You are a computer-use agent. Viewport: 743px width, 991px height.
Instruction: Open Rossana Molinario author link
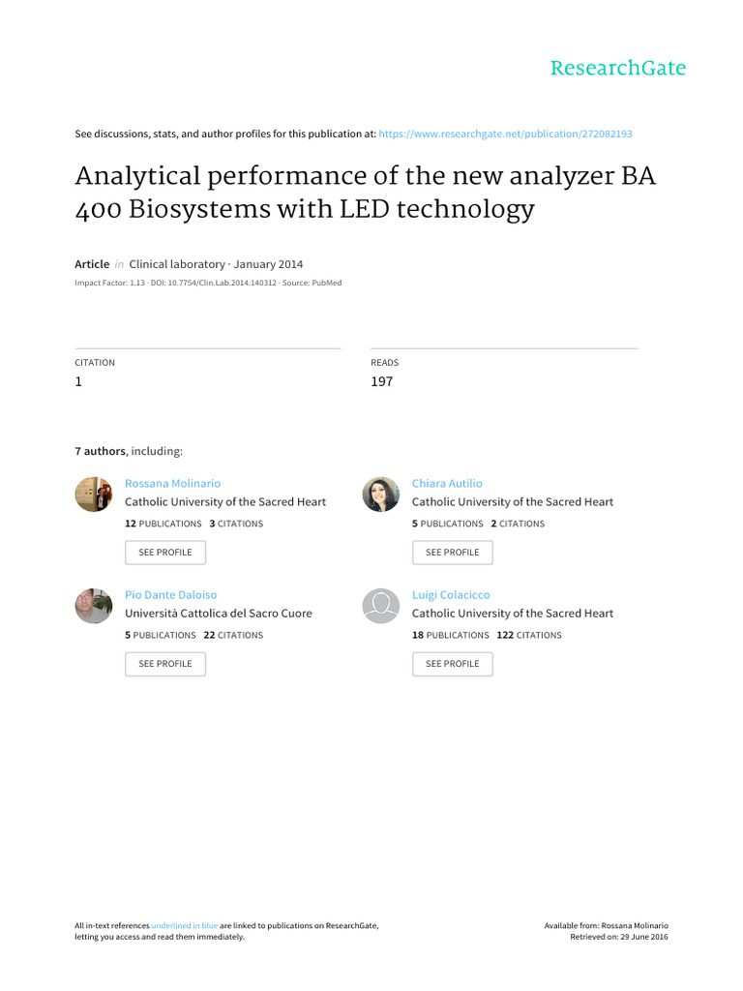point(172,484)
